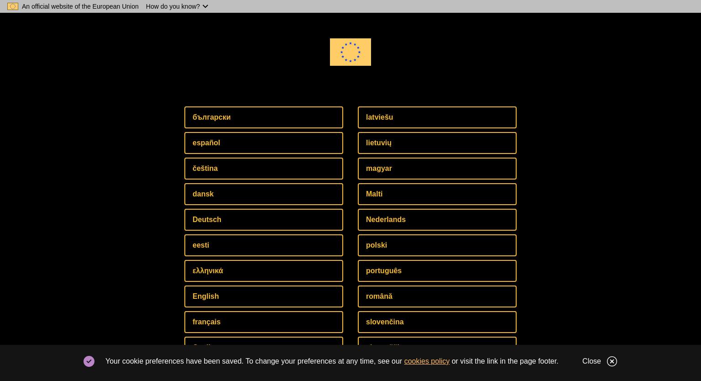
Task: Select português language
Action: (437, 271)
